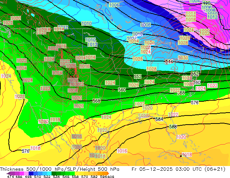Image resolution: width=230 pixels, height=178 pixels.
Task: Click the darkest green legend swatch
Action: click(54, 173)
